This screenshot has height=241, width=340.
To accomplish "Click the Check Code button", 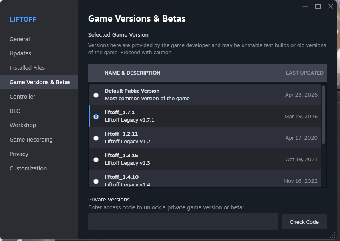I will tap(304, 222).
